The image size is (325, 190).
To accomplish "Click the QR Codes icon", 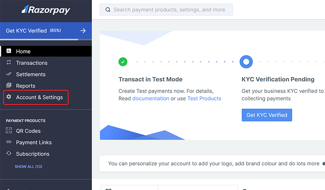I will (x=9, y=130).
